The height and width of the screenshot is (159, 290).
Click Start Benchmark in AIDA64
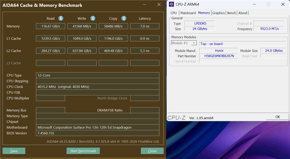tap(83, 151)
